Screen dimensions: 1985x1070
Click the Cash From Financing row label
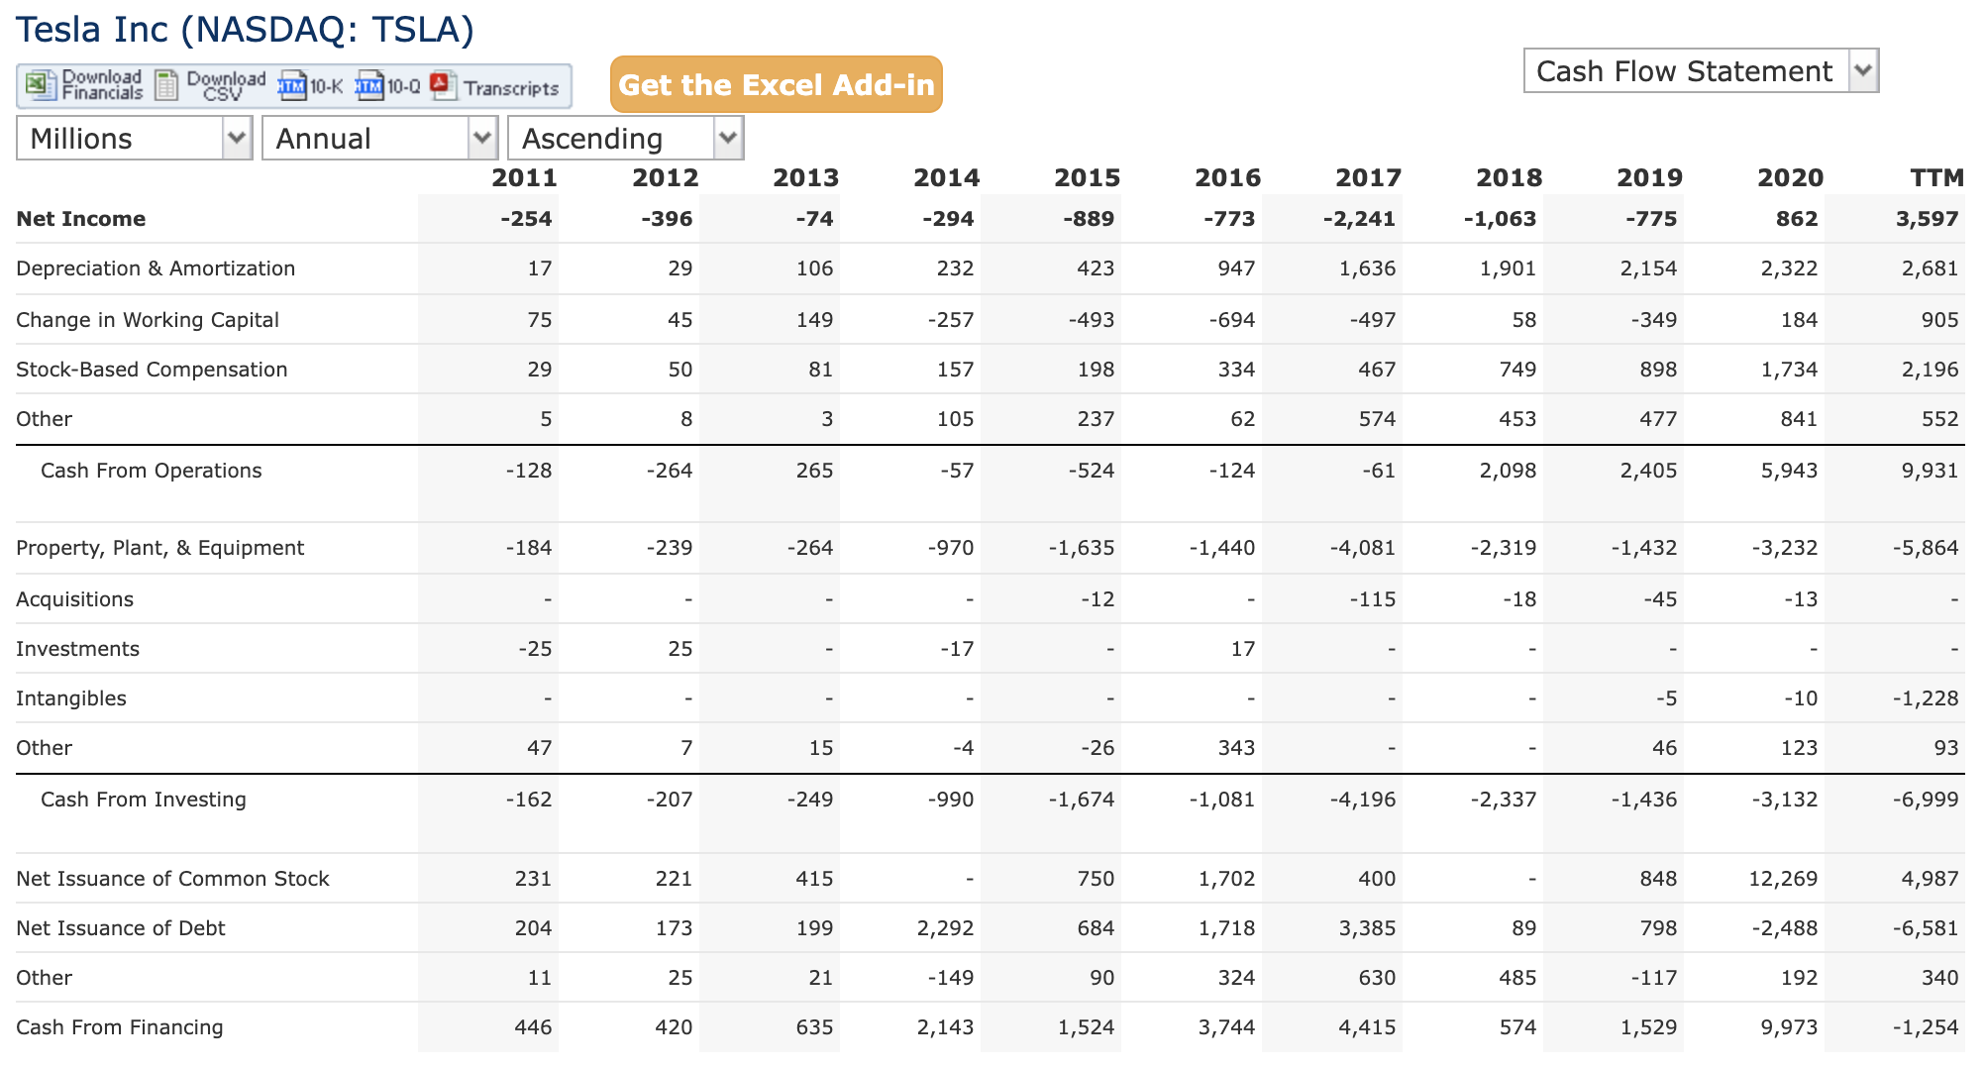(x=120, y=1027)
